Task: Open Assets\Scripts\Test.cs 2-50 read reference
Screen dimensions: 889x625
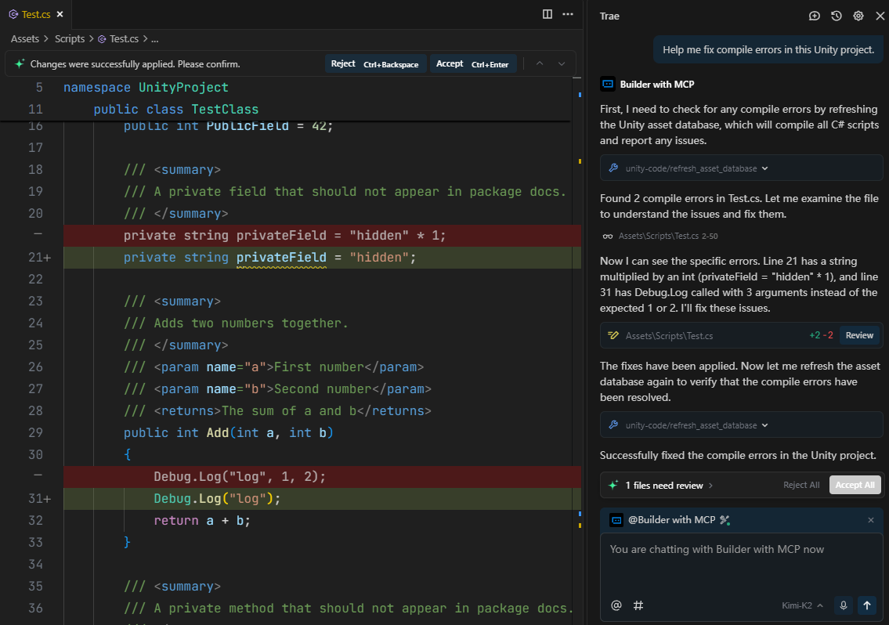Action: pyautogui.click(x=668, y=236)
